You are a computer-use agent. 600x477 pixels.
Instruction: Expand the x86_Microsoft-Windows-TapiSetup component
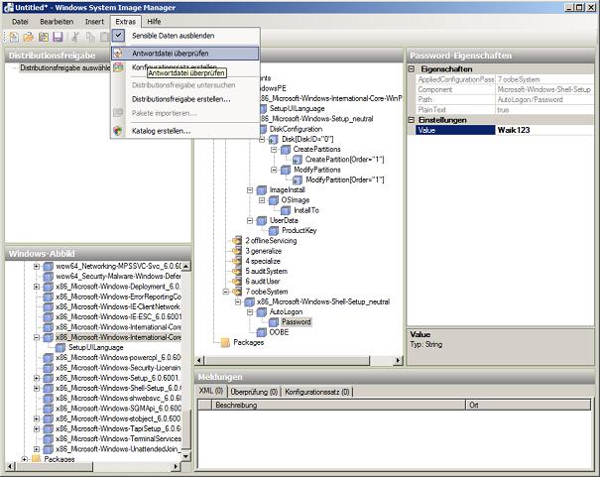pos(37,428)
